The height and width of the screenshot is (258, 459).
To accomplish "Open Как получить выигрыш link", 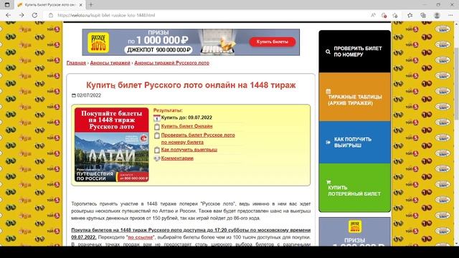I will 189,150.
